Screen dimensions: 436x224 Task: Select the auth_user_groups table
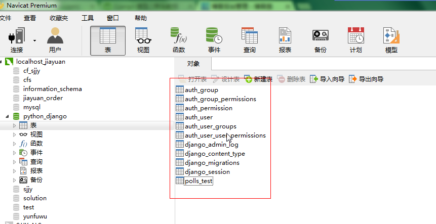tap(211, 126)
